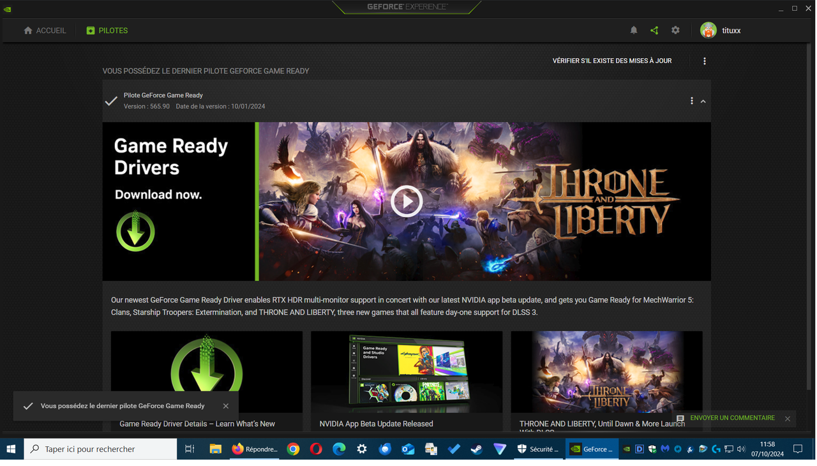Click VÉRIFIER S'IL EXISTE DES MISES À JOUR
This screenshot has width=817, height=466.
click(x=611, y=61)
